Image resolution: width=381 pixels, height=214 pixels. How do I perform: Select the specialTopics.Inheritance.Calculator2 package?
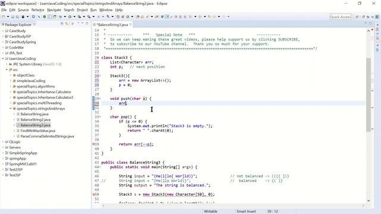click(x=45, y=97)
